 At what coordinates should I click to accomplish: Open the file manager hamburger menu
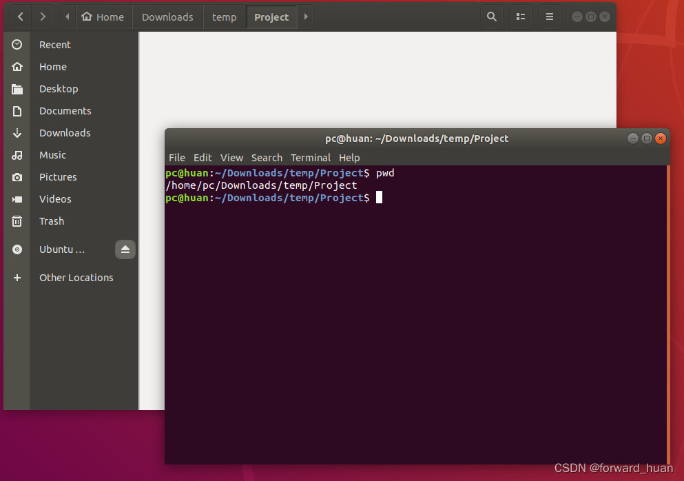(549, 17)
